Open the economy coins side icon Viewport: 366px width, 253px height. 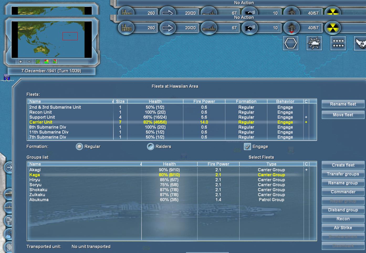pyautogui.click(x=8, y=220)
